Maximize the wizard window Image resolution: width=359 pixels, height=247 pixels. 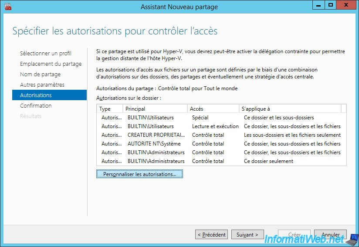(330, 5)
